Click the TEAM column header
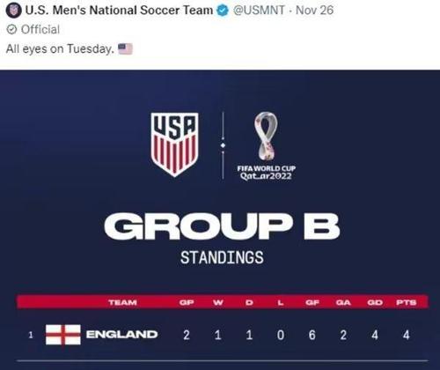The width and height of the screenshot is (440, 370). click(x=122, y=302)
